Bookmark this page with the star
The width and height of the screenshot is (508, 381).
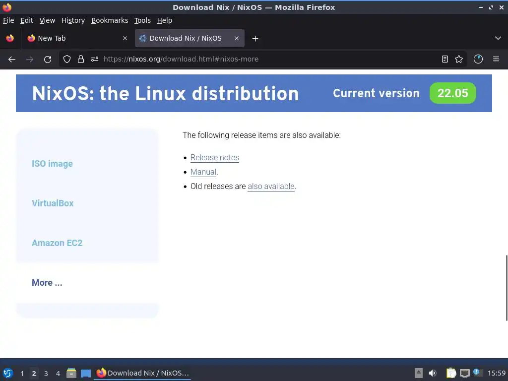pos(459,60)
